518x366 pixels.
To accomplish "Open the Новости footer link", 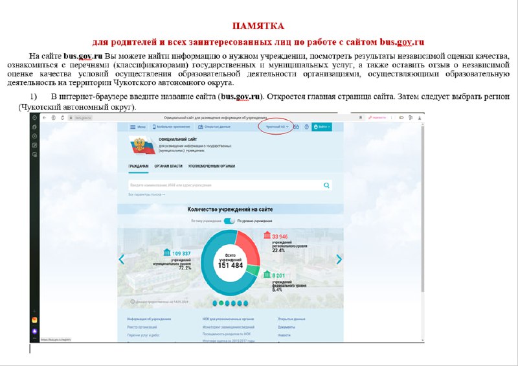I will 284,335.
